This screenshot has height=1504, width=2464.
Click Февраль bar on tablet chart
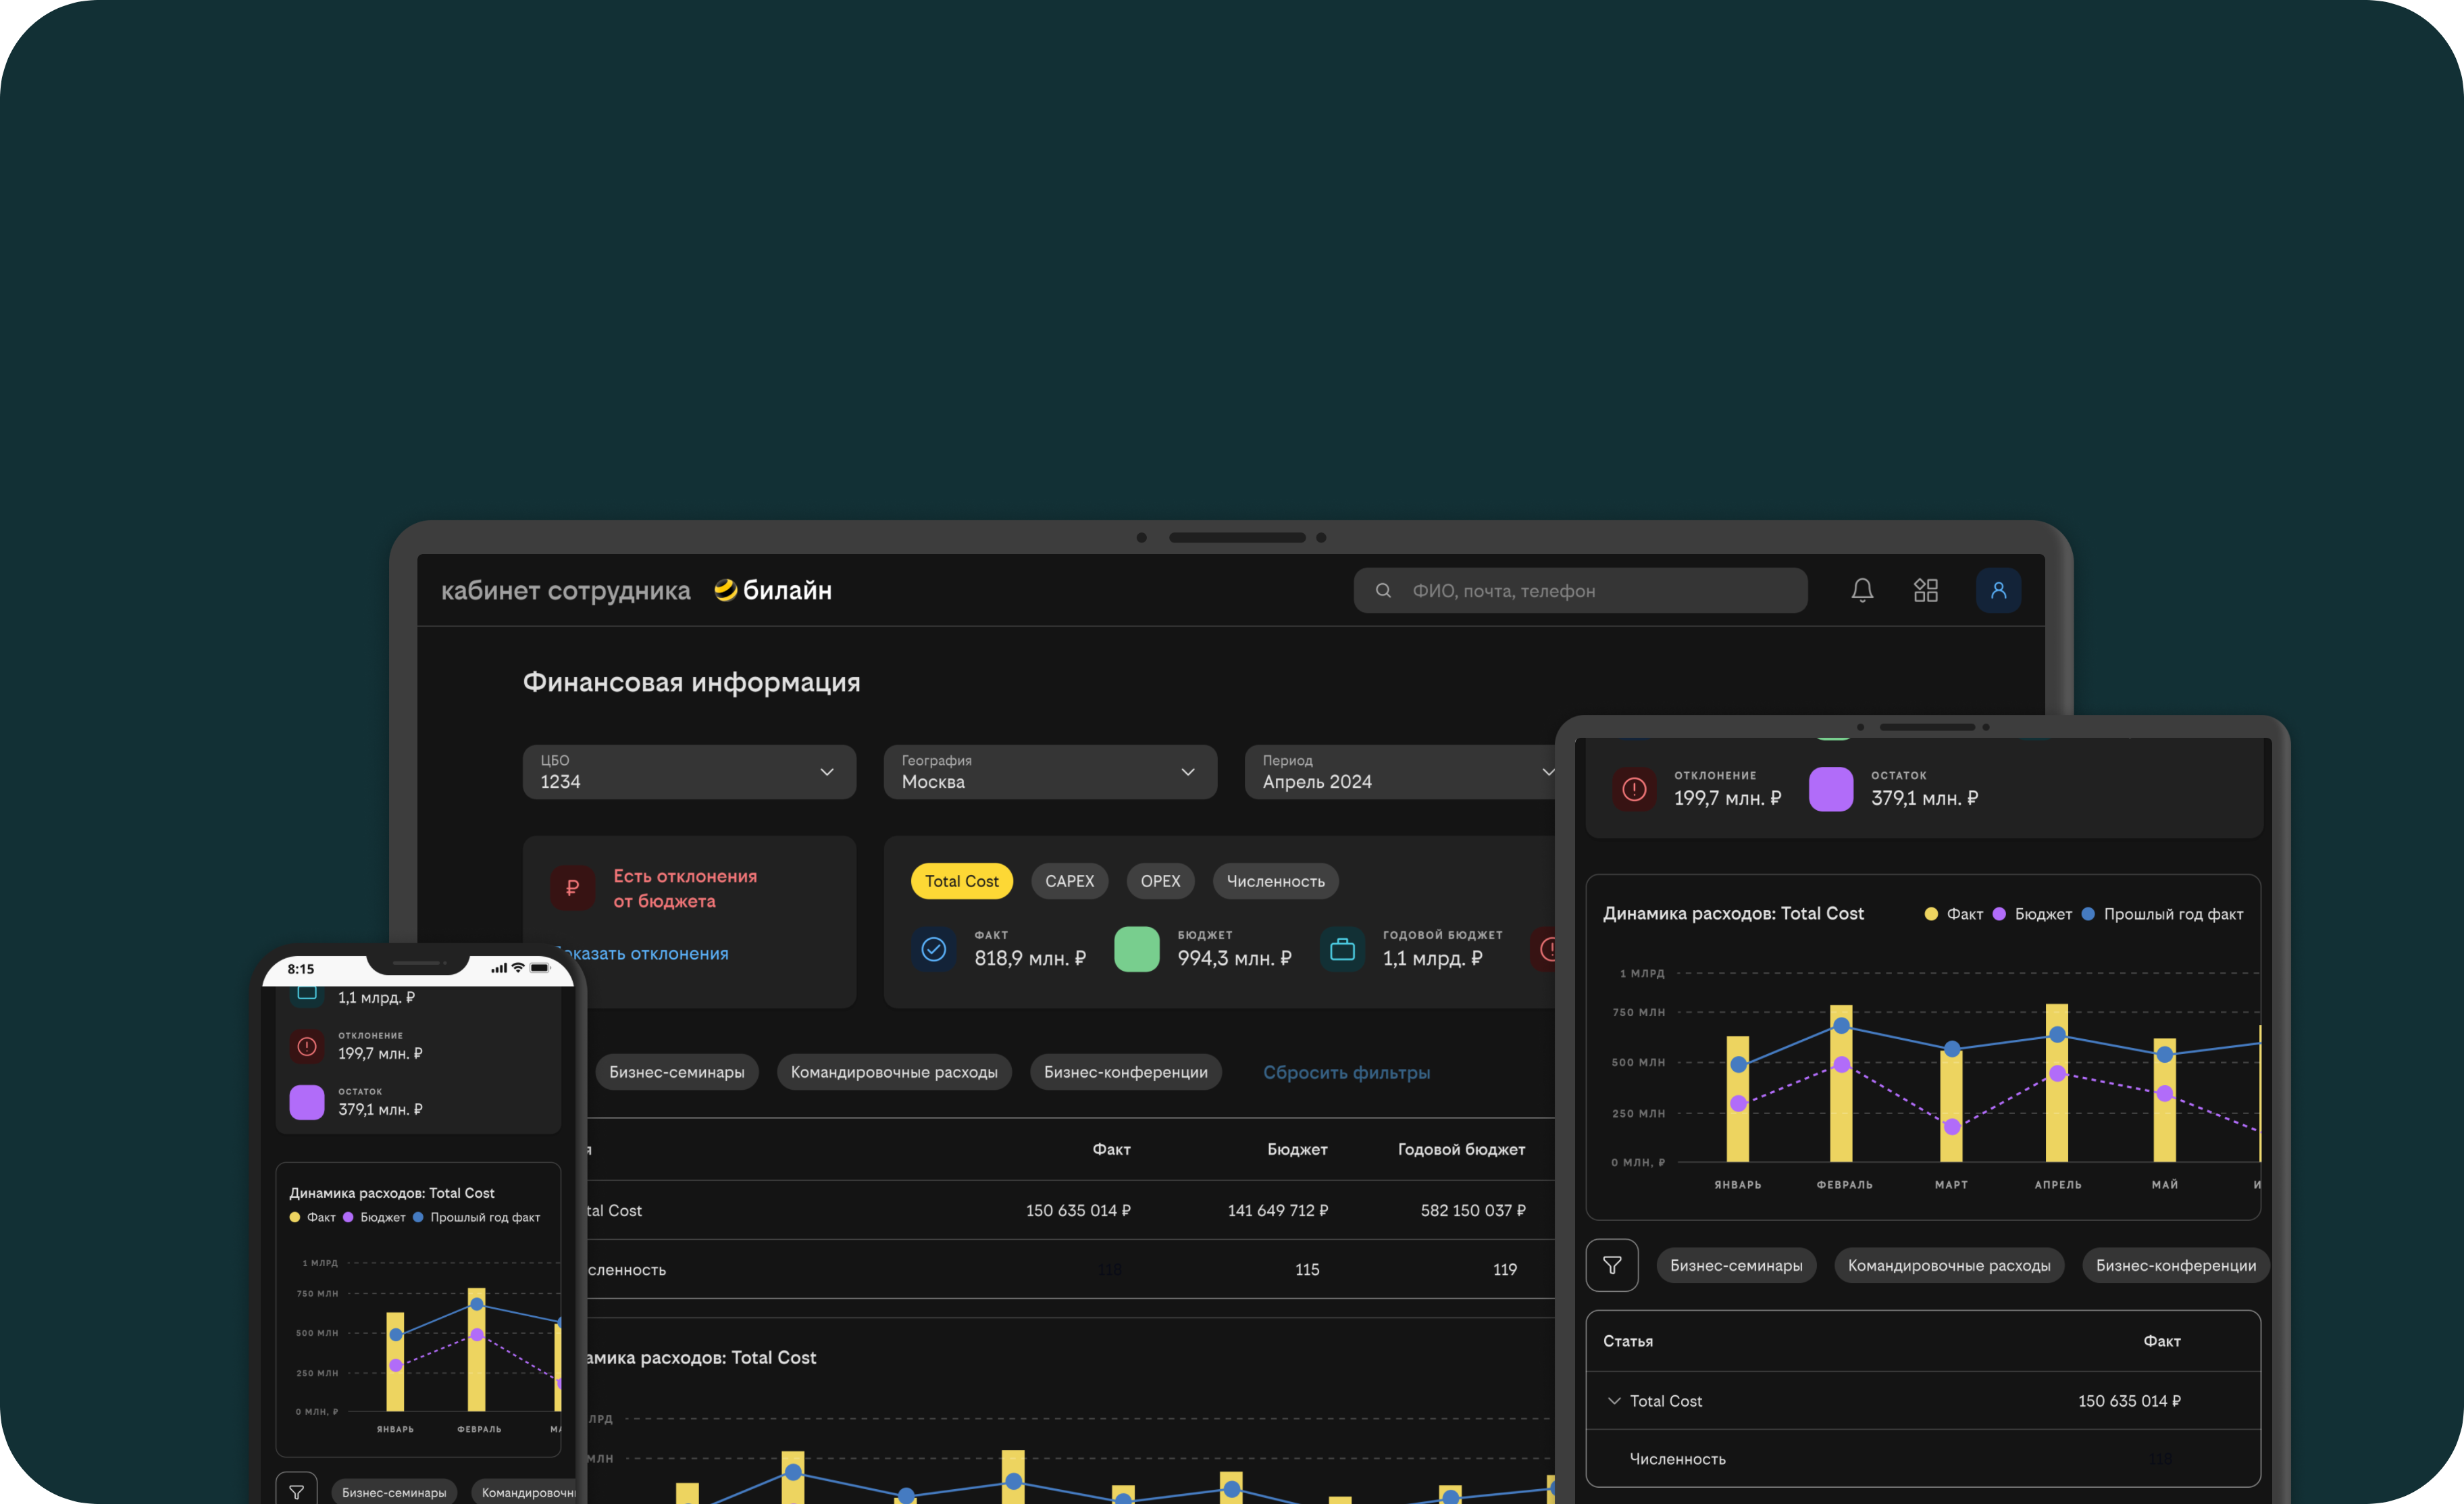click(1841, 1084)
